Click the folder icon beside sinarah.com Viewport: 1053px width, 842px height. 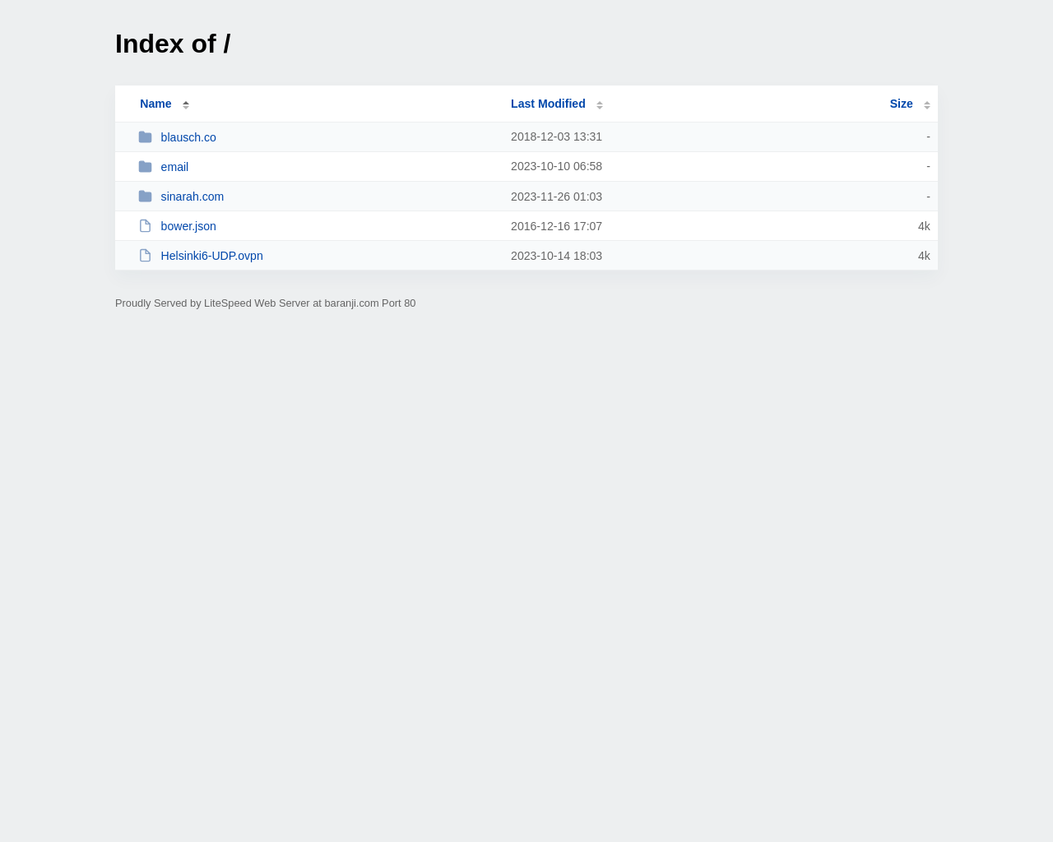point(145,196)
